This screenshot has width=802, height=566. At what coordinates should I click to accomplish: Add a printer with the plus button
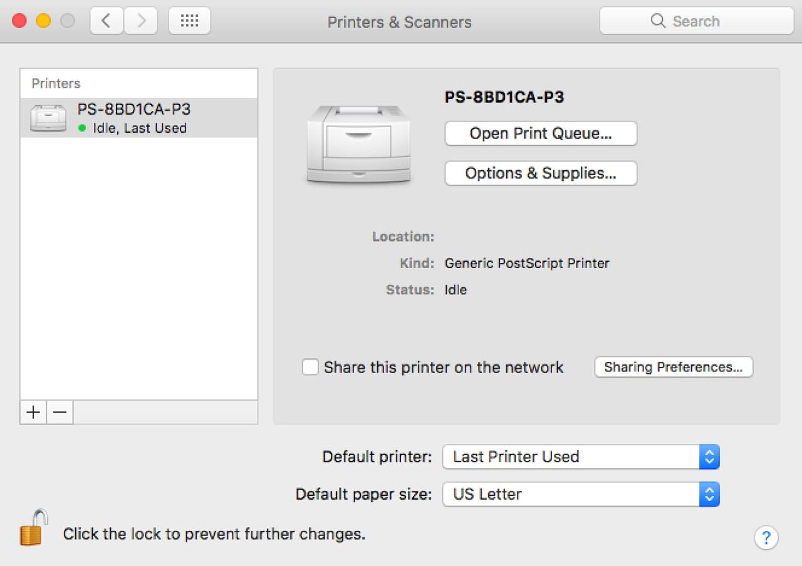(x=33, y=412)
